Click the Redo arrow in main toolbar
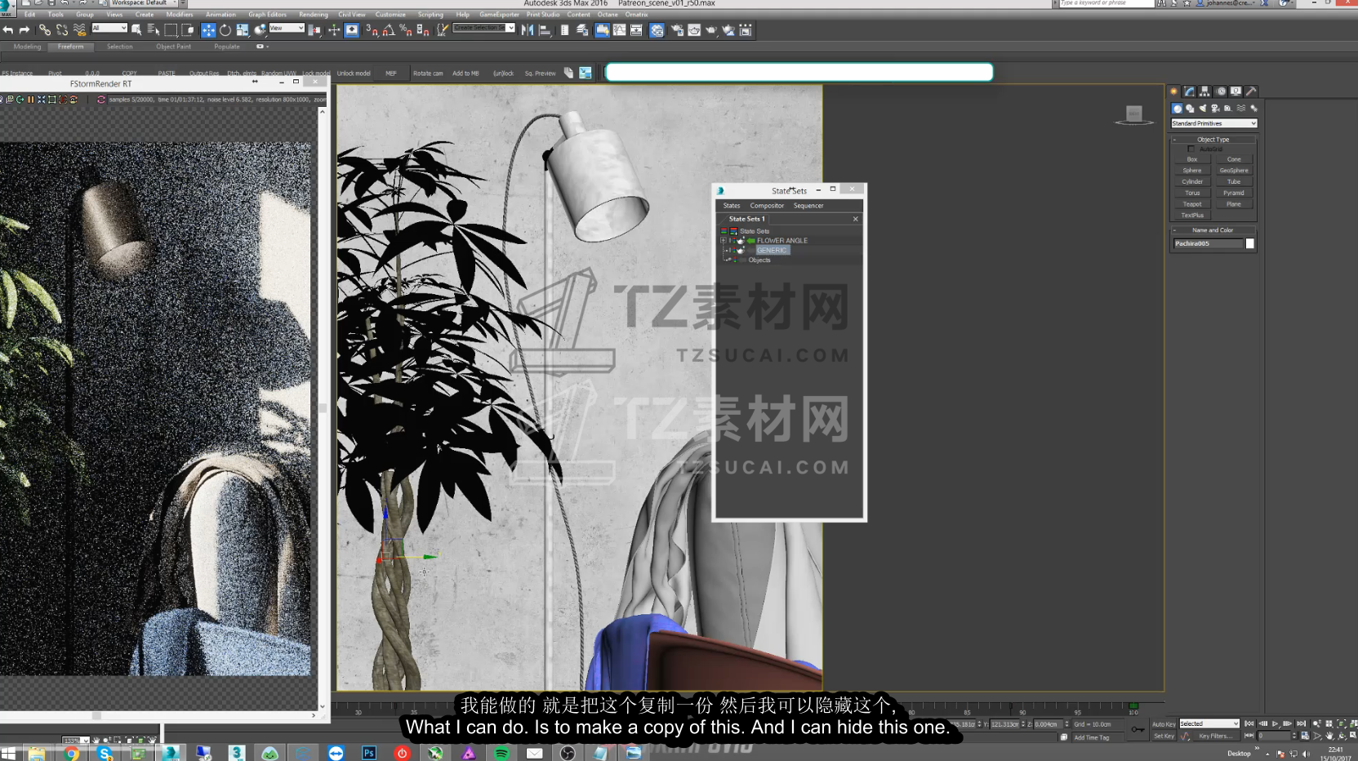 24,30
